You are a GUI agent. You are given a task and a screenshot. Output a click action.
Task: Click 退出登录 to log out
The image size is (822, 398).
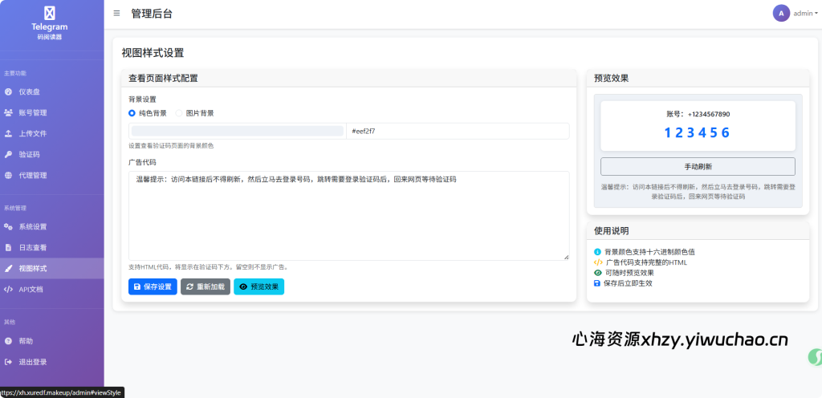pos(32,362)
